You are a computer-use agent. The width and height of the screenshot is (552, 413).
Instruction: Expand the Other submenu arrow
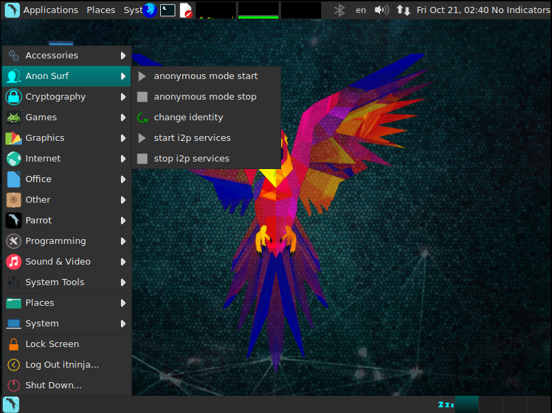pyautogui.click(x=123, y=200)
